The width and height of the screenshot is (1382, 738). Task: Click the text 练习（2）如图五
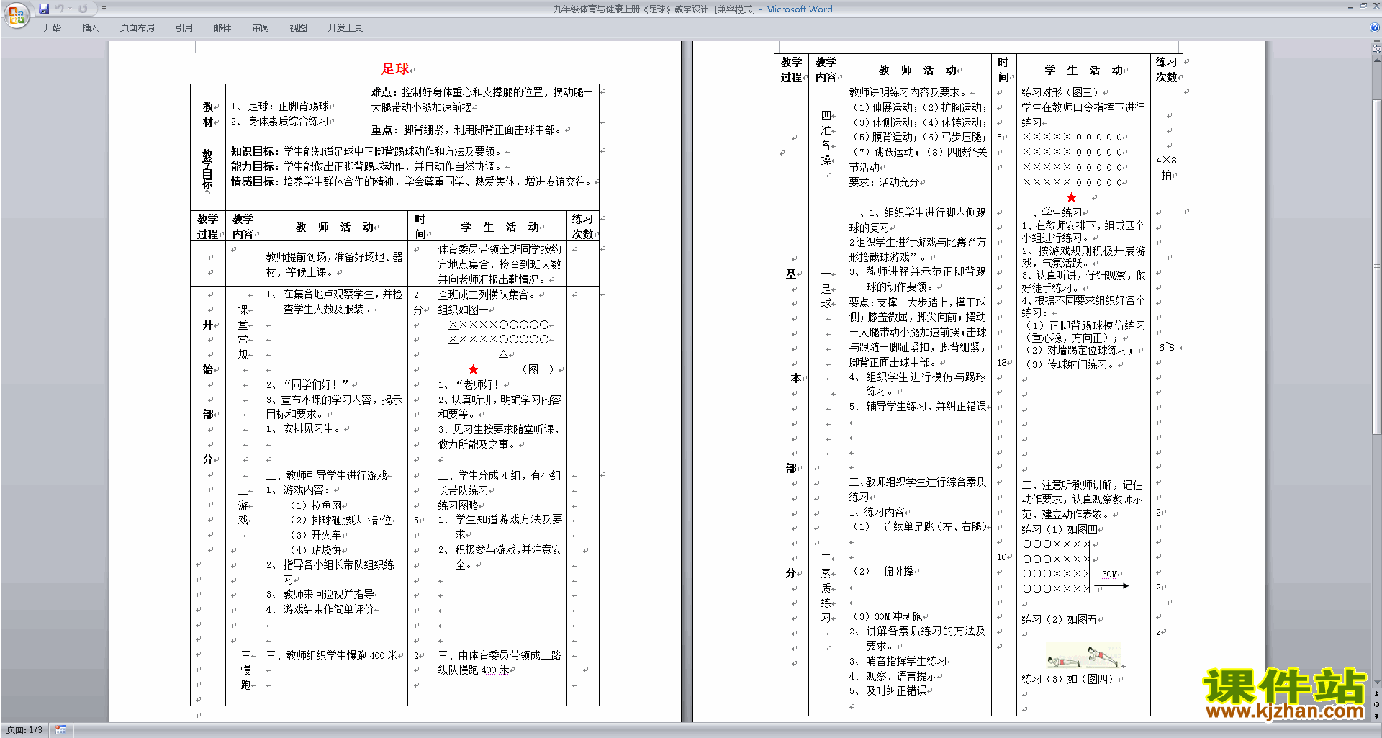(x=1060, y=619)
